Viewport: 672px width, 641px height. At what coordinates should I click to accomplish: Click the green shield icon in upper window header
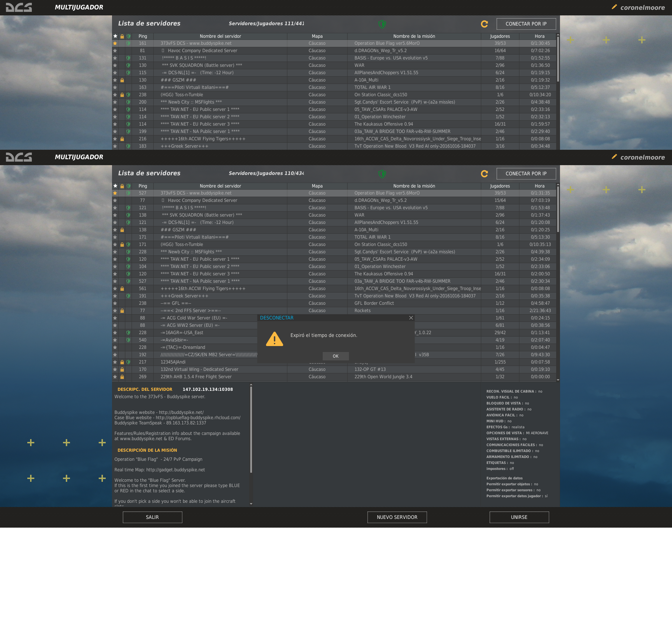tap(382, 24)
